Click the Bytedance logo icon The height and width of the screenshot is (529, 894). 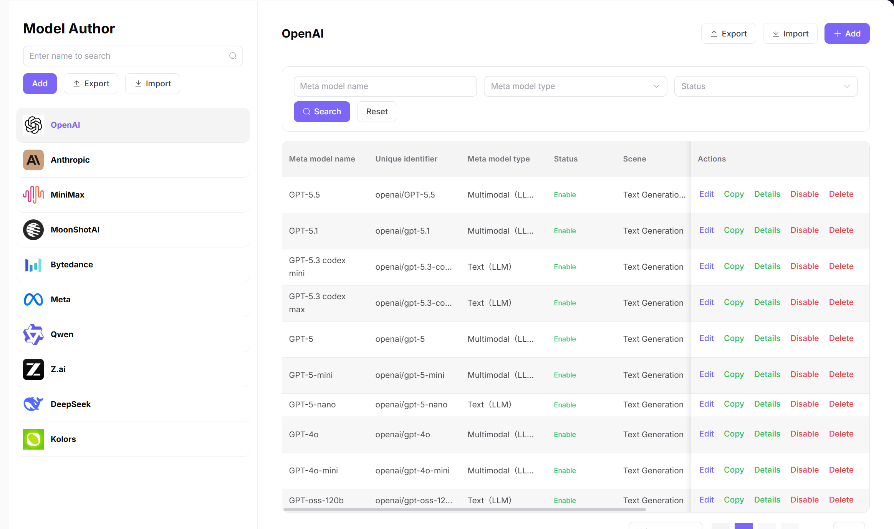(33, 265)
